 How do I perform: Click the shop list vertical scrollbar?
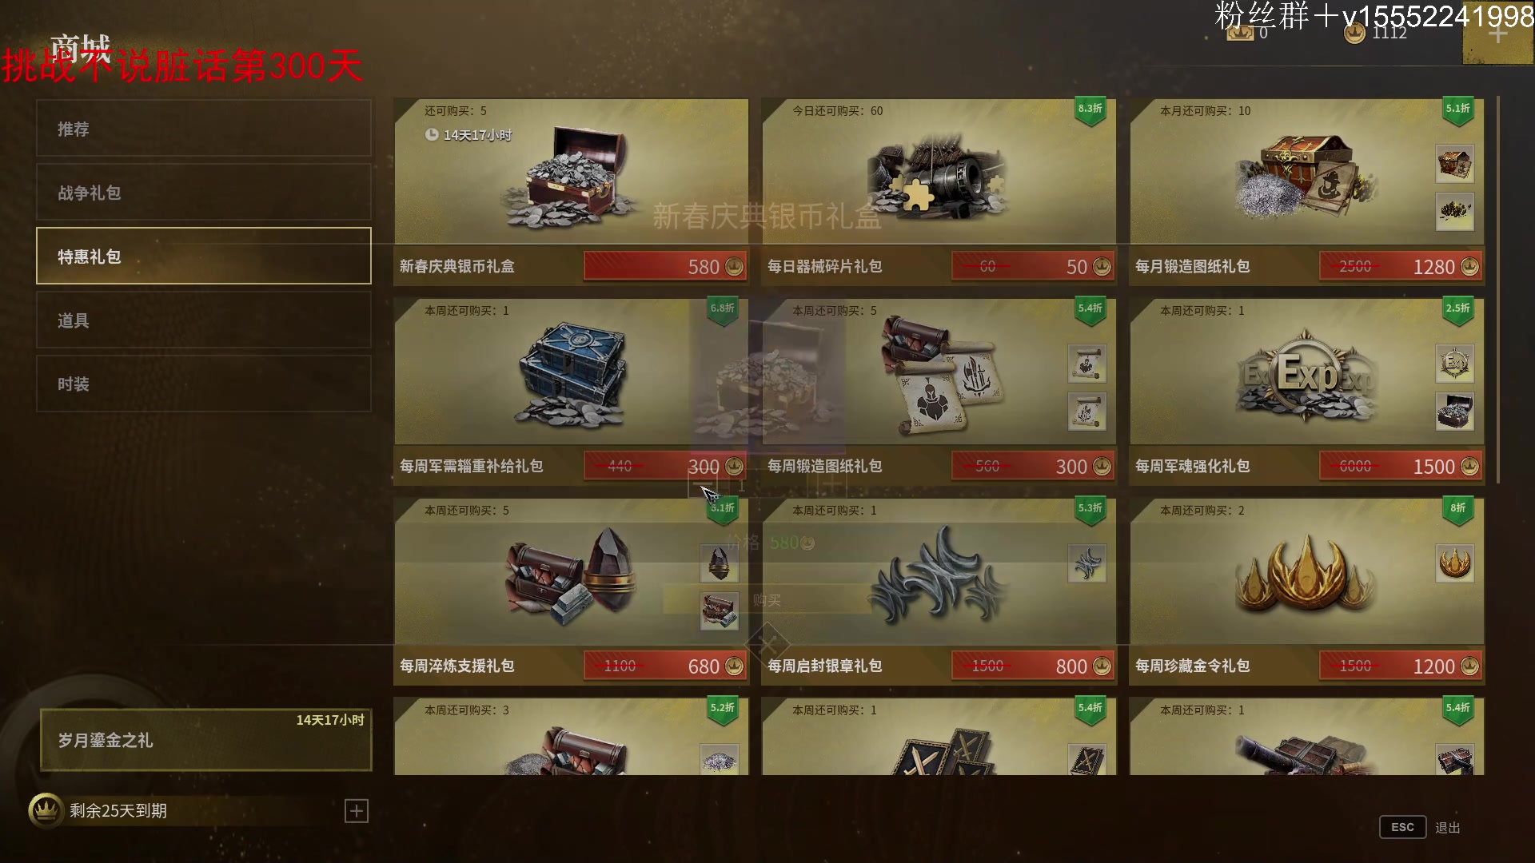(1497, 292)
